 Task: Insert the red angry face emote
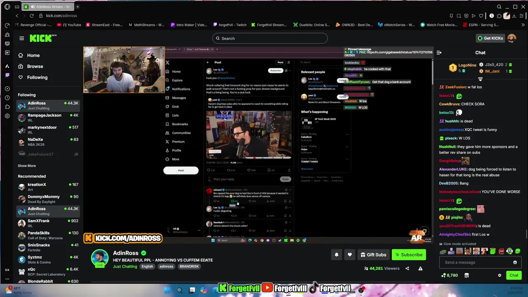(501, 251)
